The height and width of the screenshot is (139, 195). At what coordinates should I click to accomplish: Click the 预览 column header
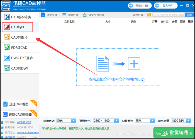[182, 22]
